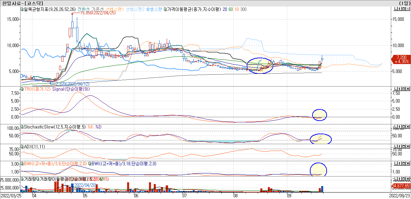Toggle the green marker beside 가격이동평균

[x=166, y=10]
